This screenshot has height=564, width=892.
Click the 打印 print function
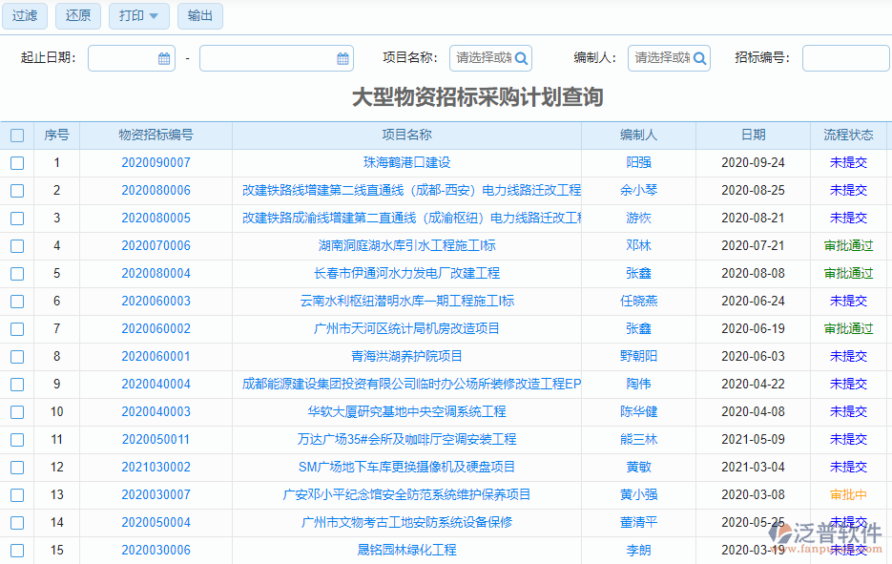131,16
